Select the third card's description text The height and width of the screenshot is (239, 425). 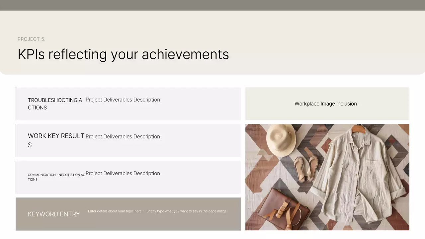pos(123,173)
